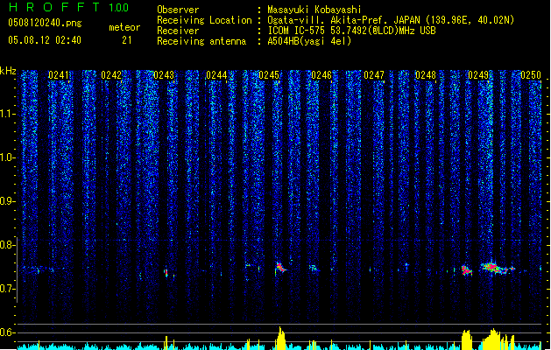Click the 0248 time marker
Image resolution: width=551 pixels, height=350 pixels.
(426, 75)
